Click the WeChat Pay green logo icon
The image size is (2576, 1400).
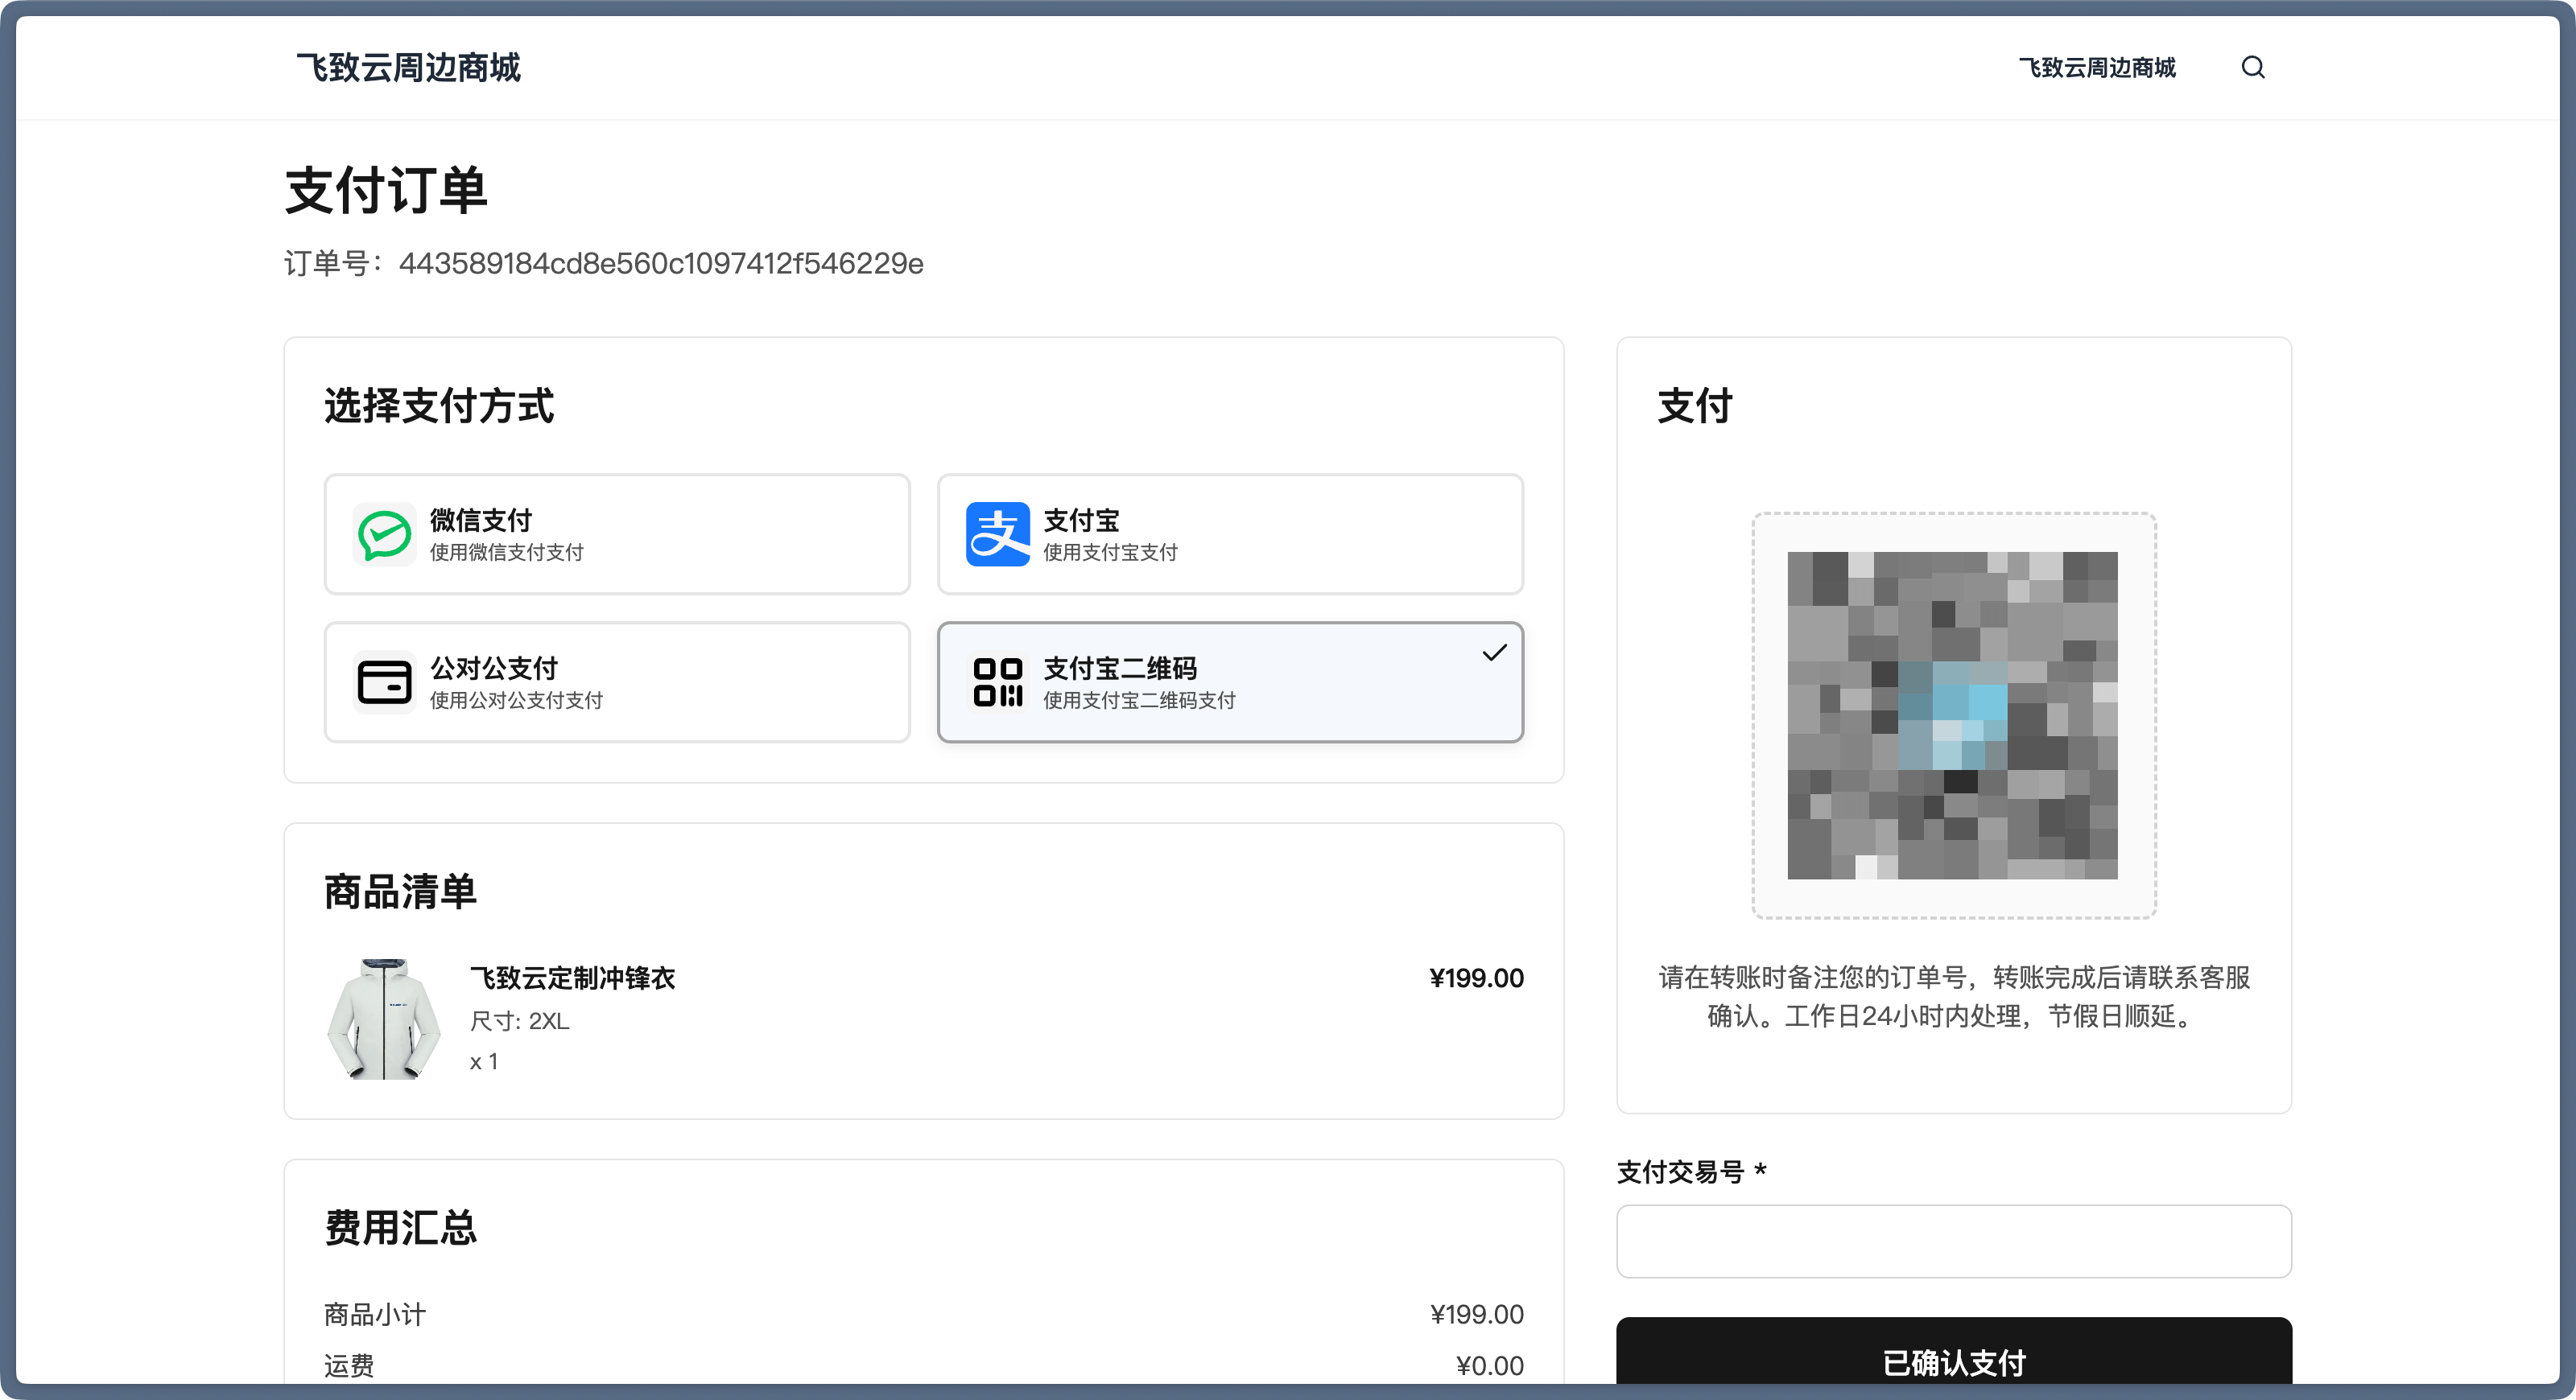coord(384,534)
